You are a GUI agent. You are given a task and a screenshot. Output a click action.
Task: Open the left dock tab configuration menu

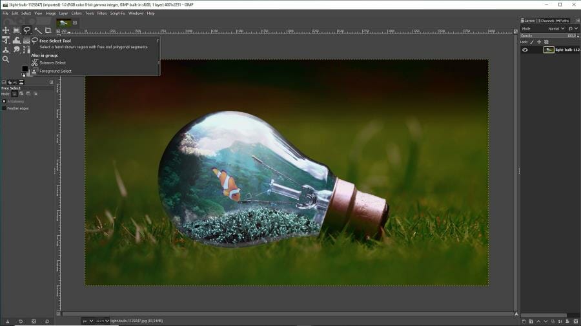pos(51,82)
